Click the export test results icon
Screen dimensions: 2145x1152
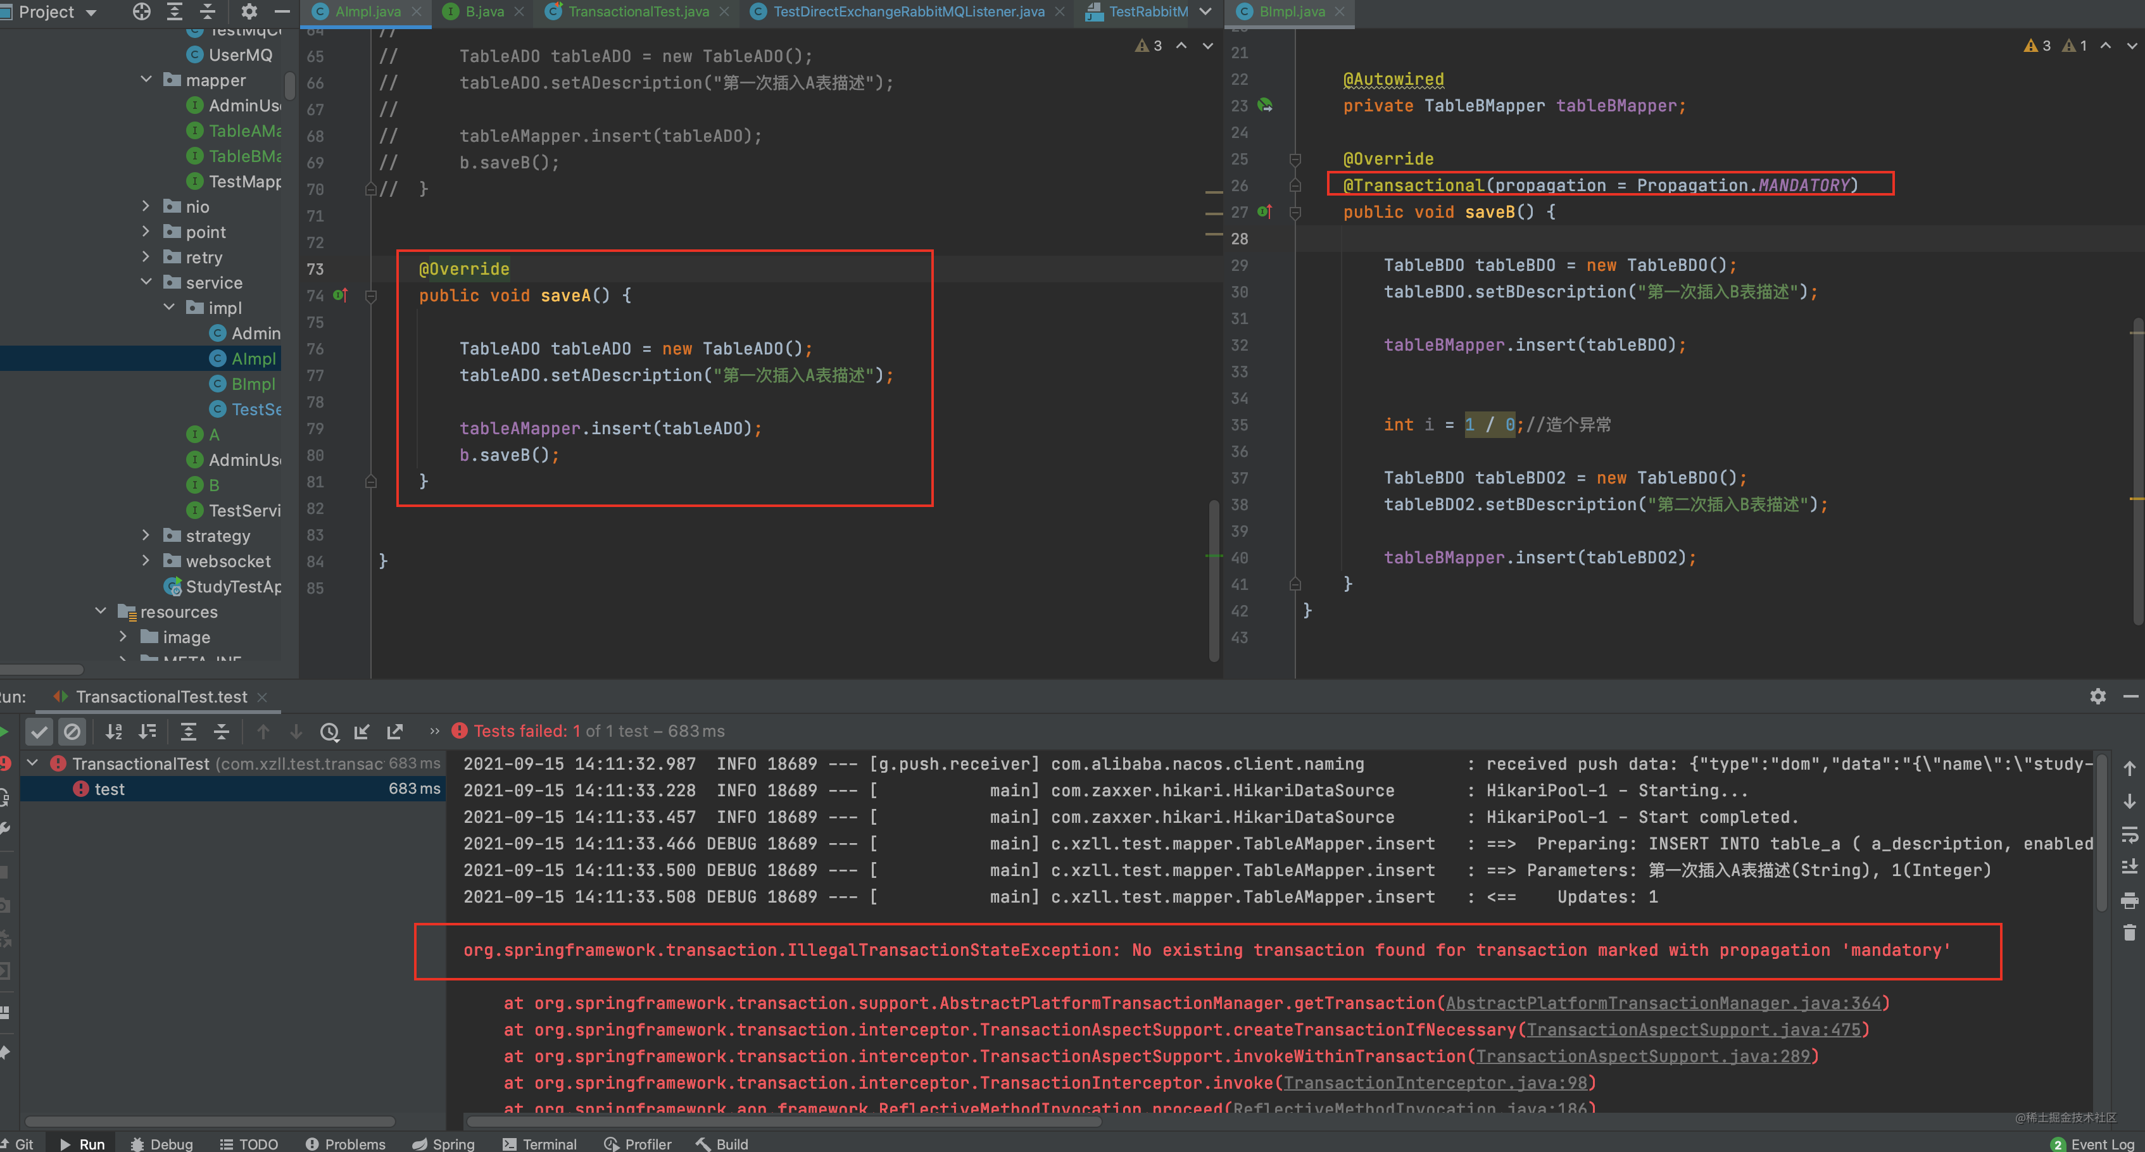[x=396, y=732]
